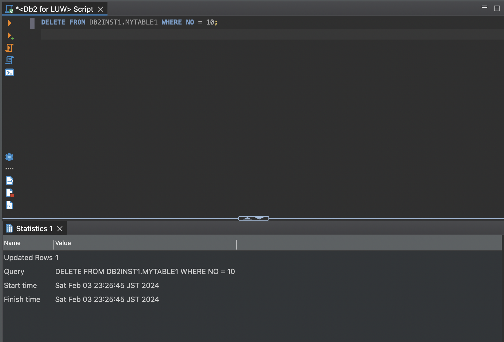Maximize the editor panel

[497, 8]
